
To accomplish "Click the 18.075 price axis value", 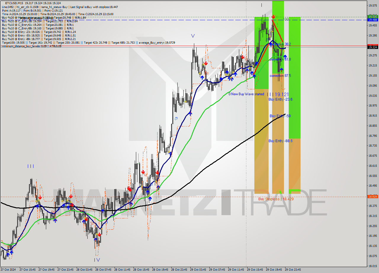I will tap(373, 256).
